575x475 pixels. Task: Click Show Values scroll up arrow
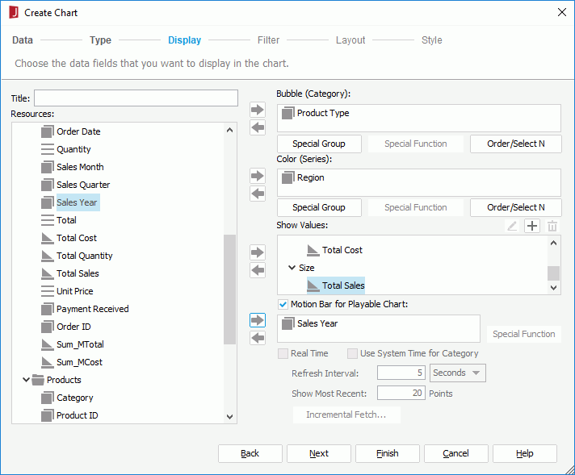(553, 243)
